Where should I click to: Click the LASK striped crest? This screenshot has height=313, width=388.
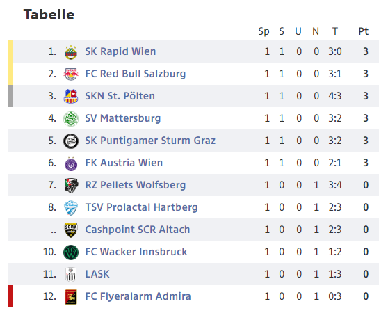tap(71, 275)
